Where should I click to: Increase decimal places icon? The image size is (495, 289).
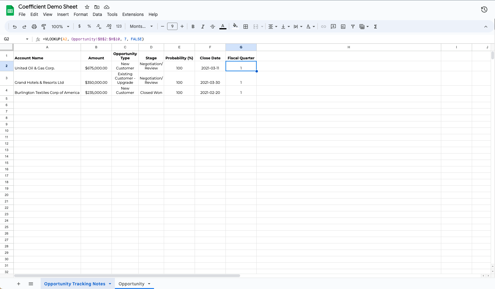[x=109, y=26]
